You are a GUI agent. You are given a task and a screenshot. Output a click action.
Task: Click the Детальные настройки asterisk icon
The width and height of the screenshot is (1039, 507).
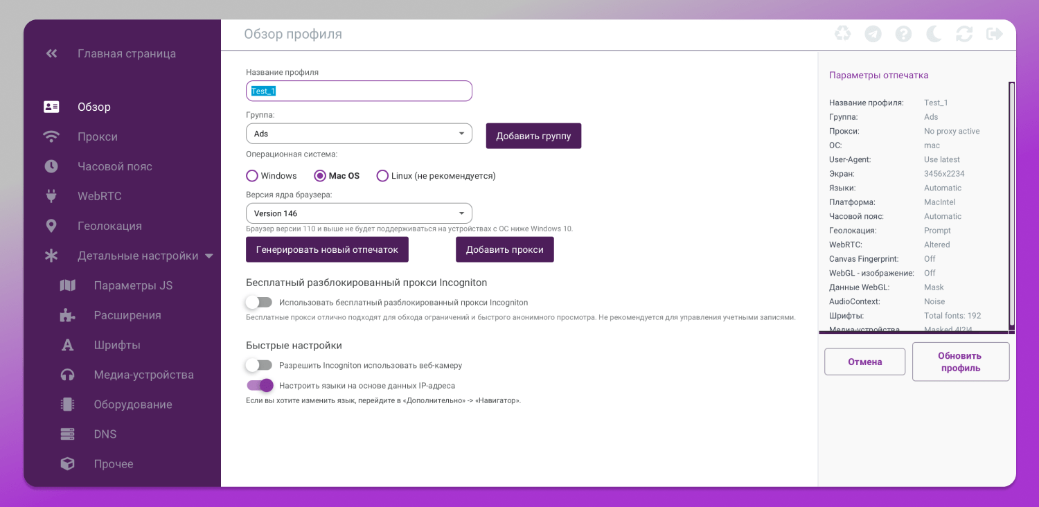click(x=51, y=256)
